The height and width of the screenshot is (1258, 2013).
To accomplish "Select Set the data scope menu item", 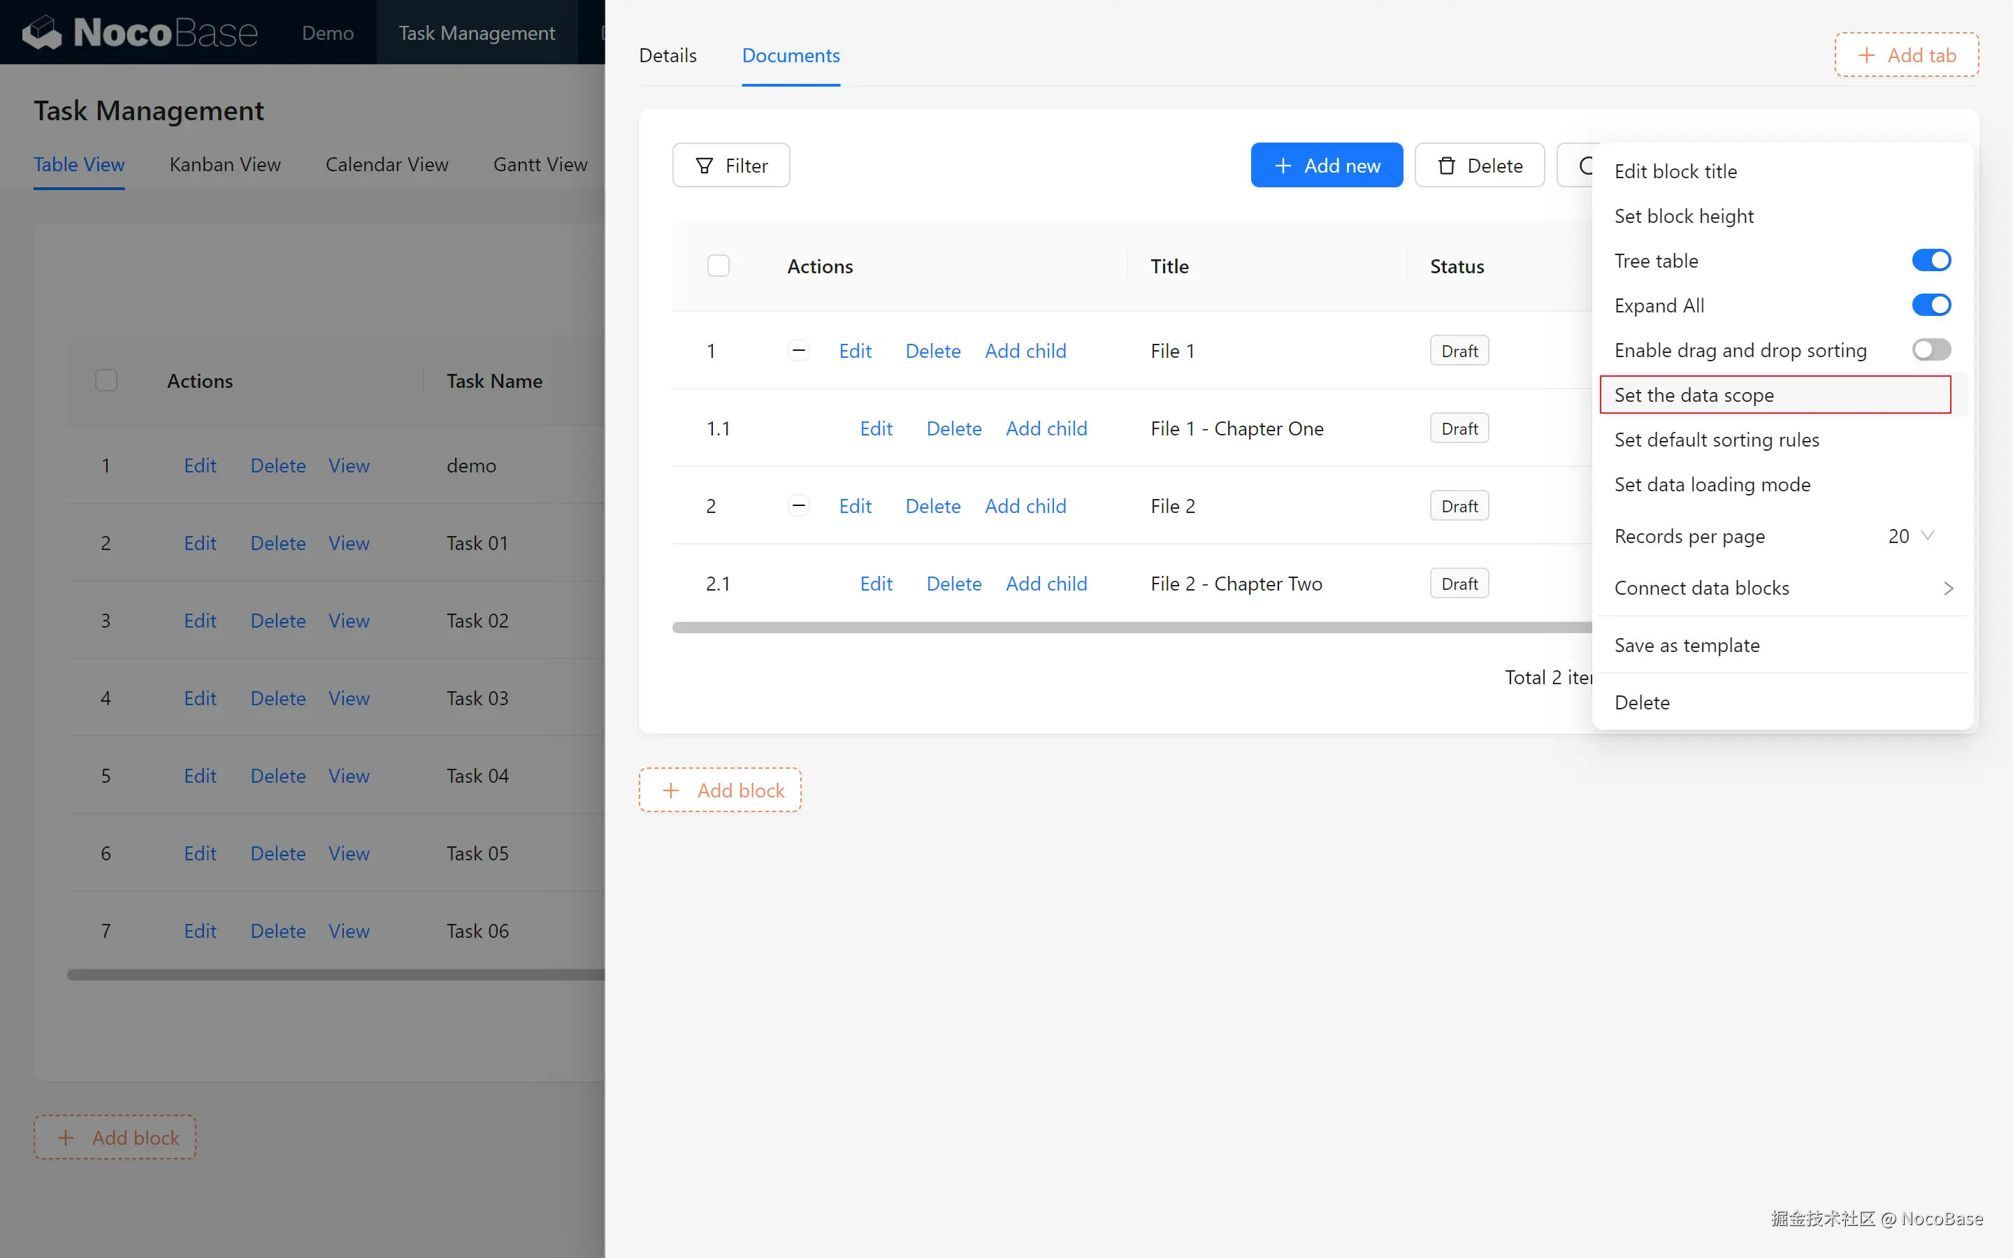I will point(1694,395).
